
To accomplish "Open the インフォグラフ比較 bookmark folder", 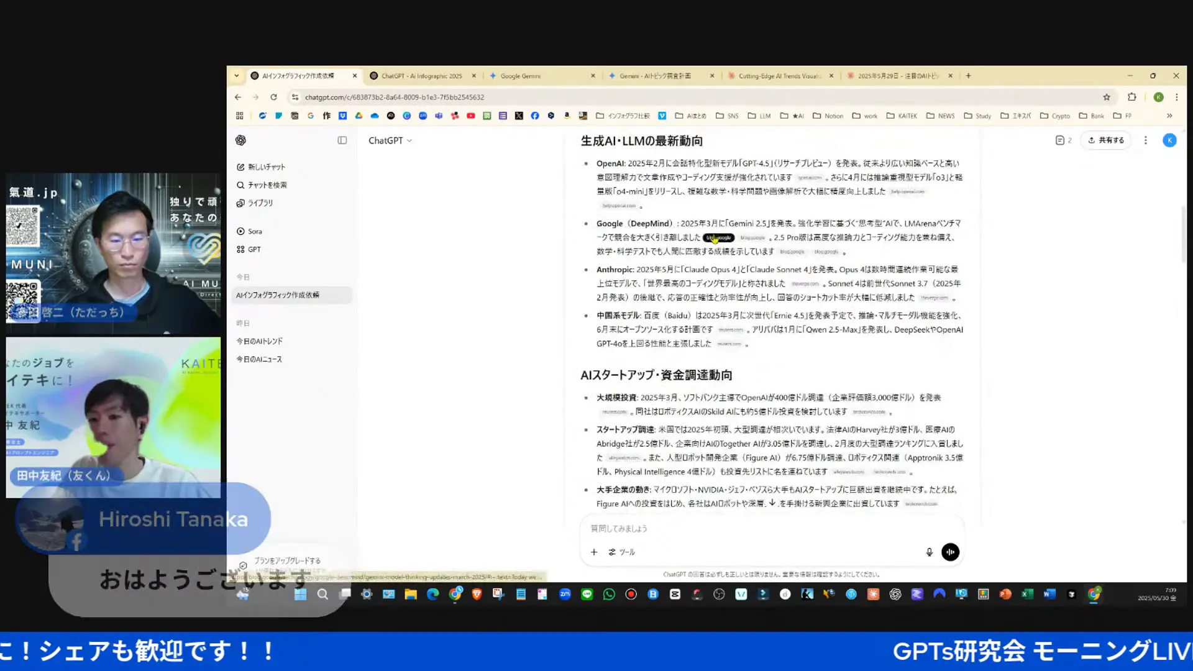I will point(623,116).
